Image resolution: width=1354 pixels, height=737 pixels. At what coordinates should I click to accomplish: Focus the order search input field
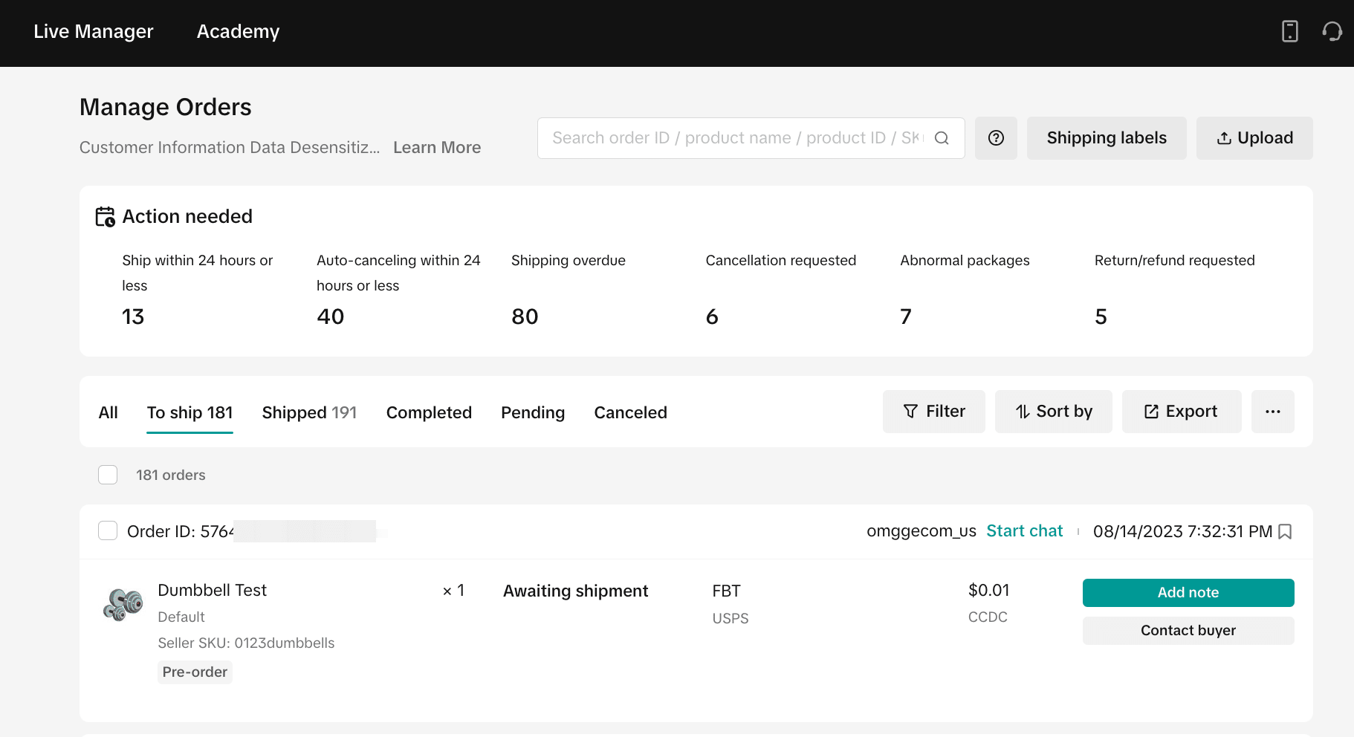point(736,138)
